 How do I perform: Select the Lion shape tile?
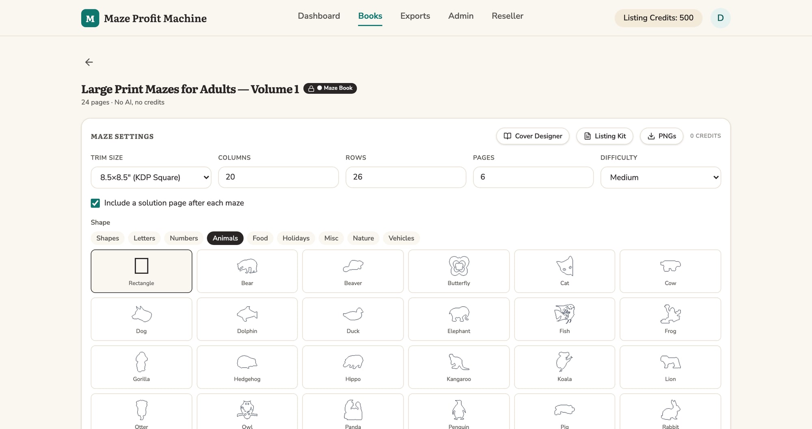point(670,367)
